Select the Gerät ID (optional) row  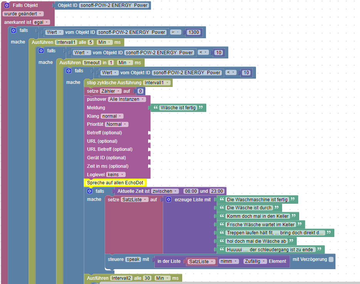click(x=117, y=158)
